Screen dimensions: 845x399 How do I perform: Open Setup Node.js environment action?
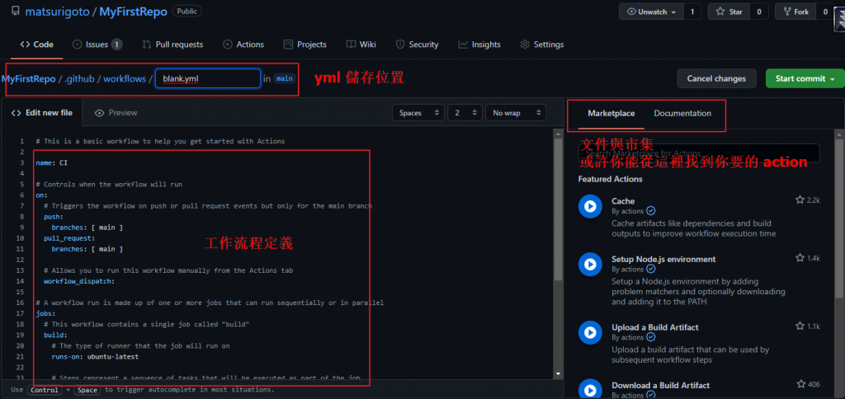coord(663,259)
